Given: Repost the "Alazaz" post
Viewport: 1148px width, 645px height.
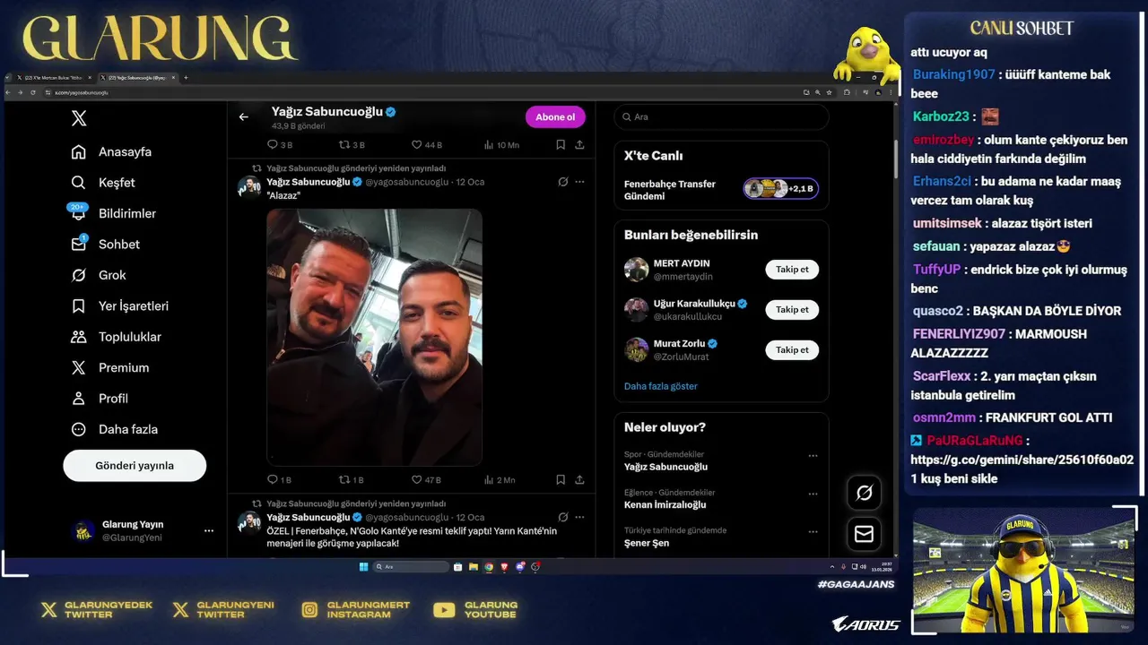Looking at the screenshot, I should pos(344,479).
